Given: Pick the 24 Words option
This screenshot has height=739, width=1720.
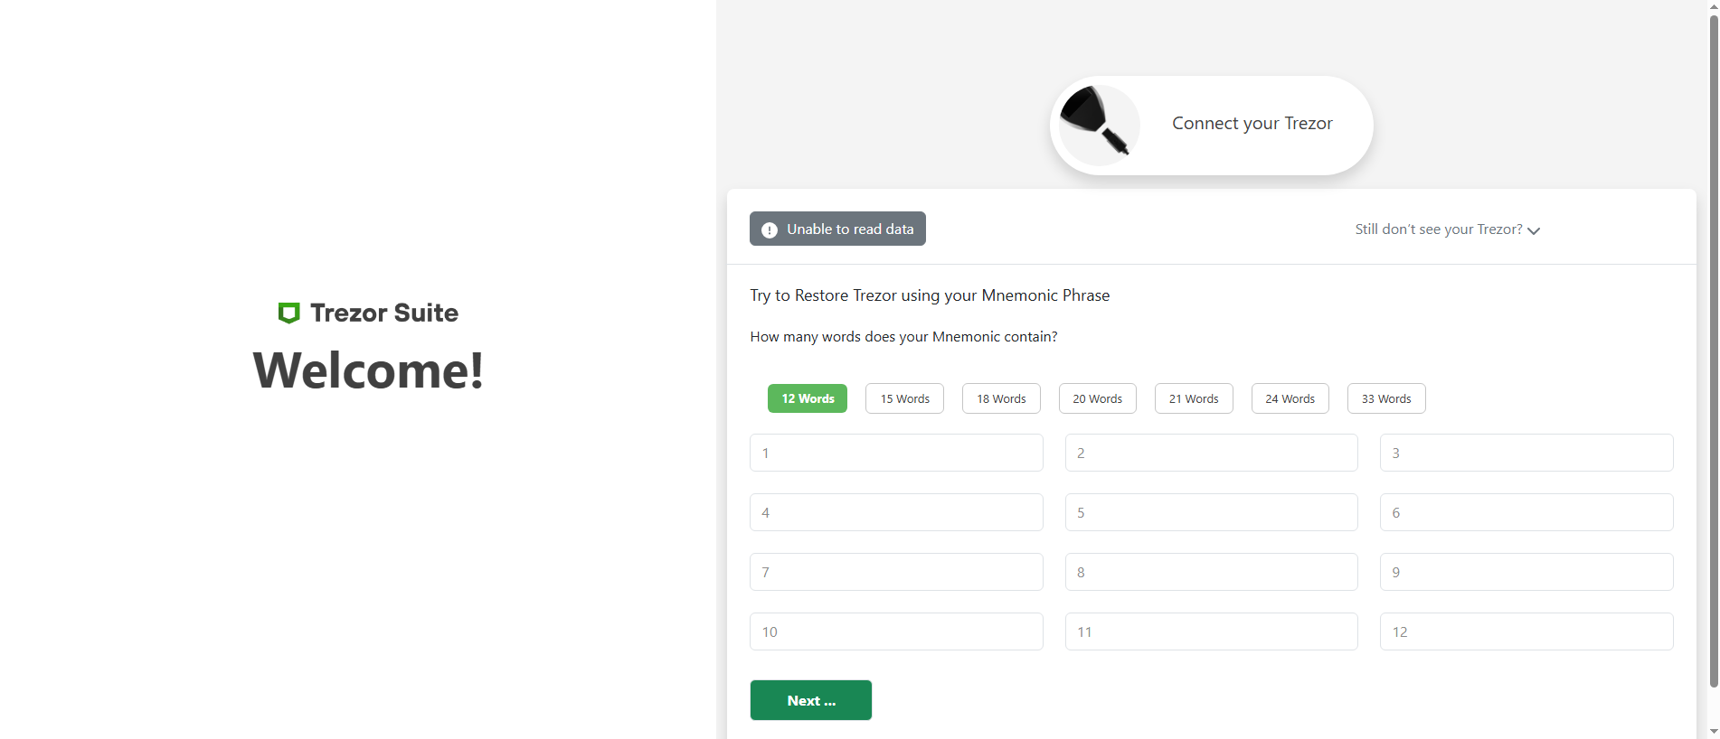Looking at the screenshot, I should pyautogui.click(x=1290, y=398).
